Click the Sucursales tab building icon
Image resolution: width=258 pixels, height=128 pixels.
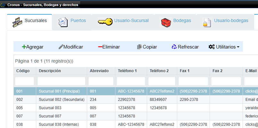click(17, 22)
